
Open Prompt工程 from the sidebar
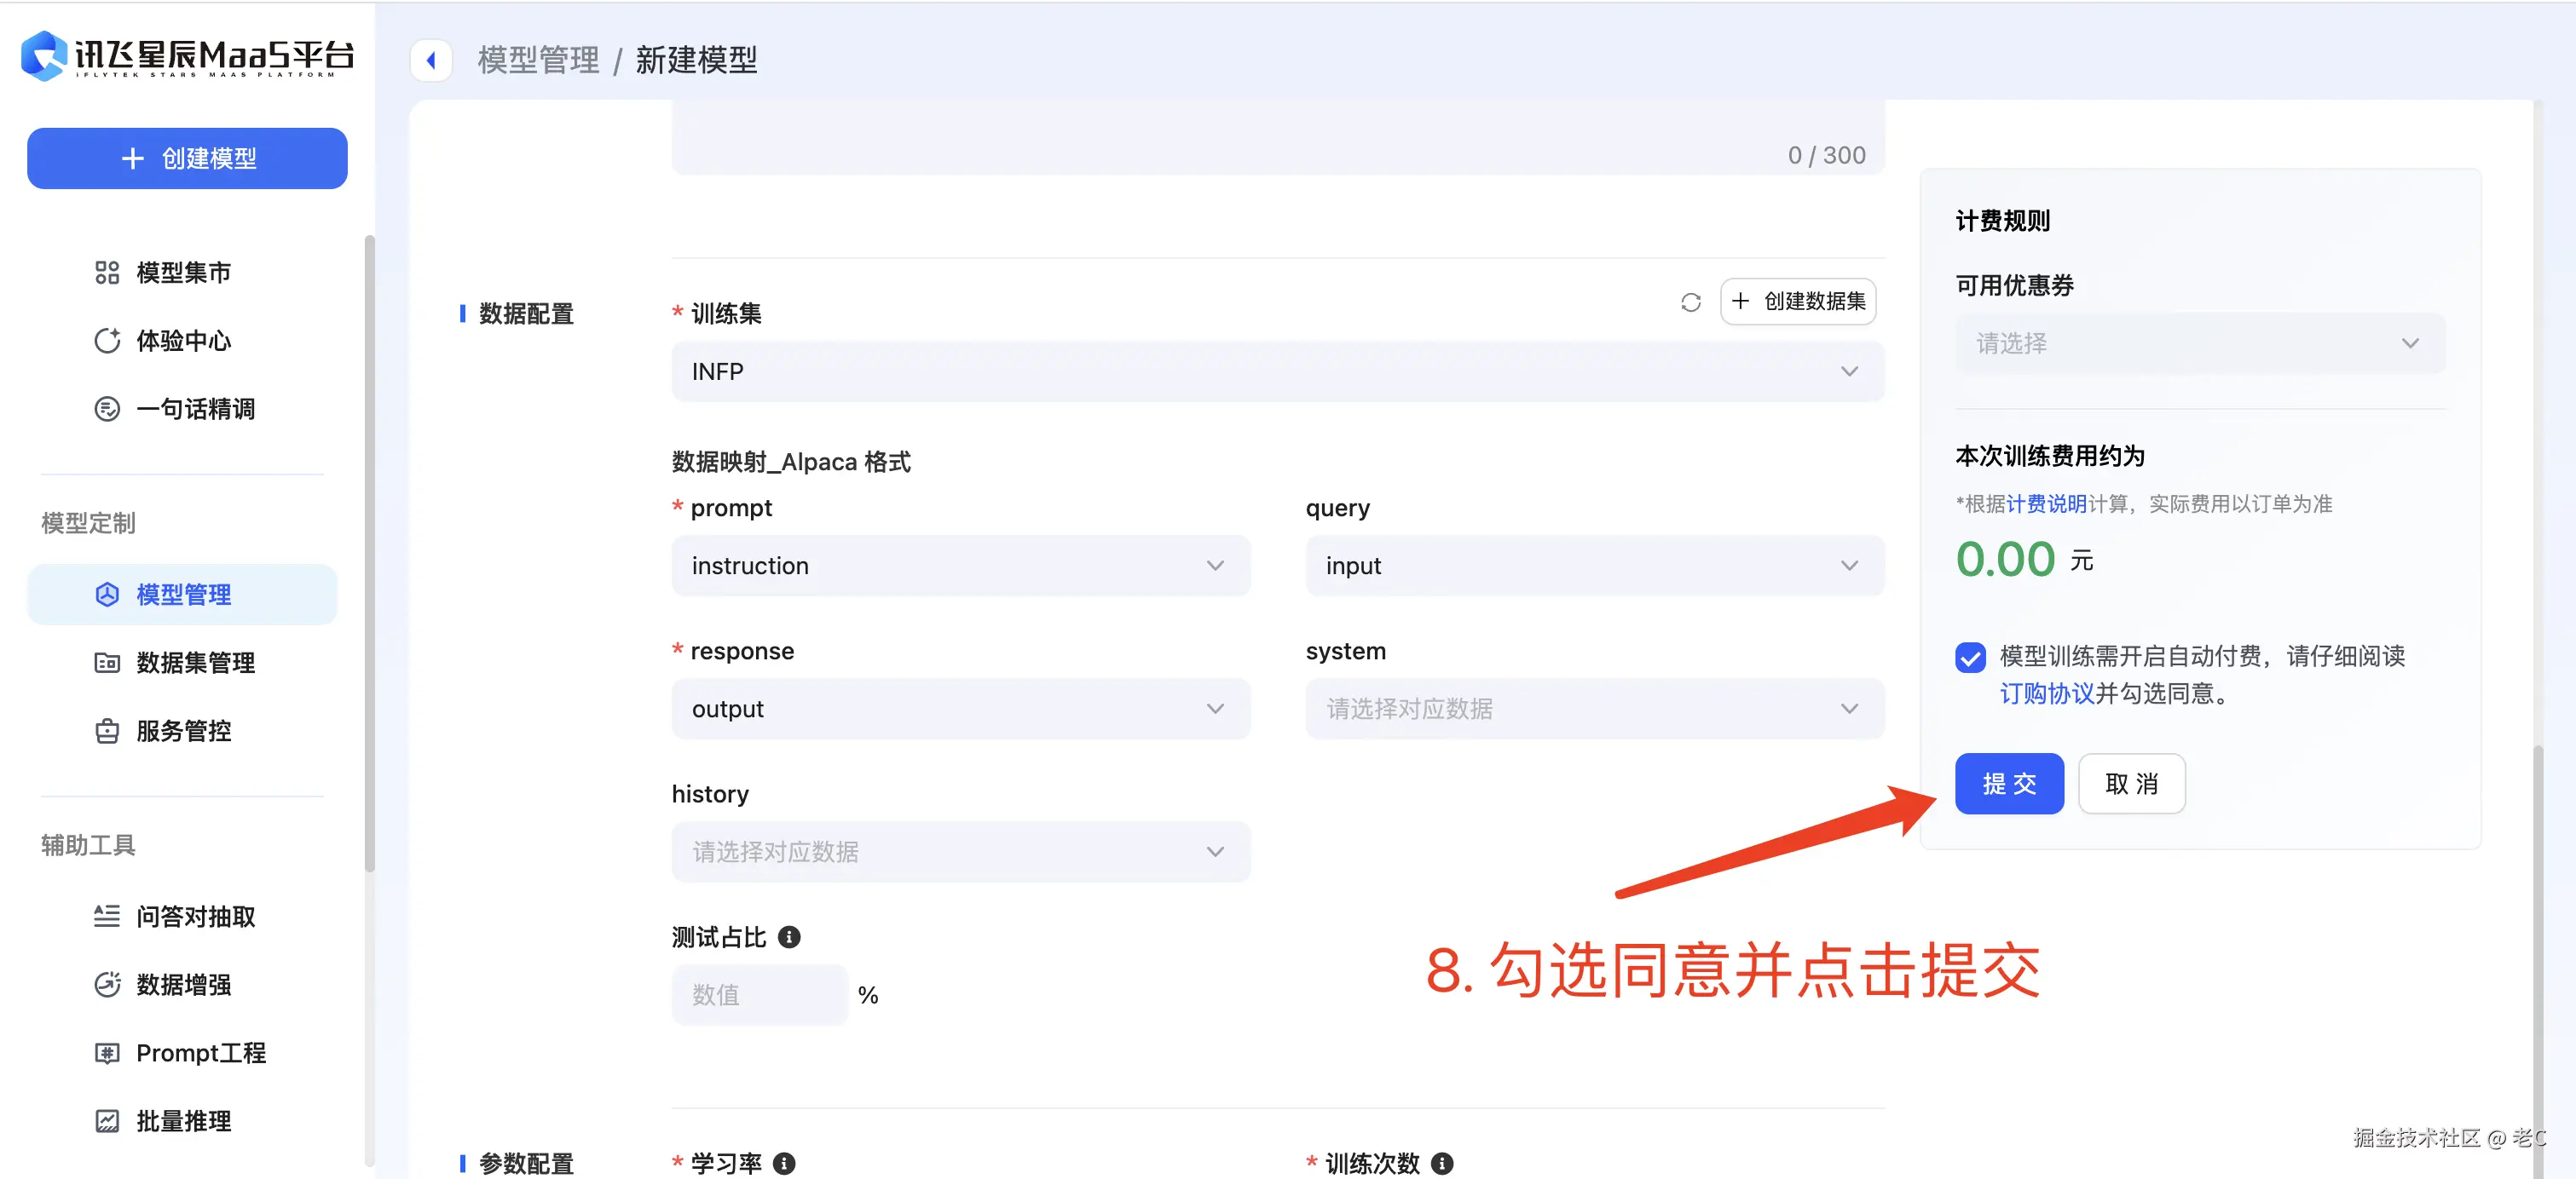(200, 1052)
